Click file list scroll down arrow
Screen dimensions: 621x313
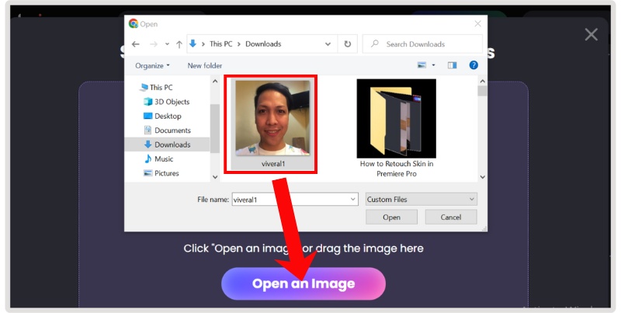482,177
